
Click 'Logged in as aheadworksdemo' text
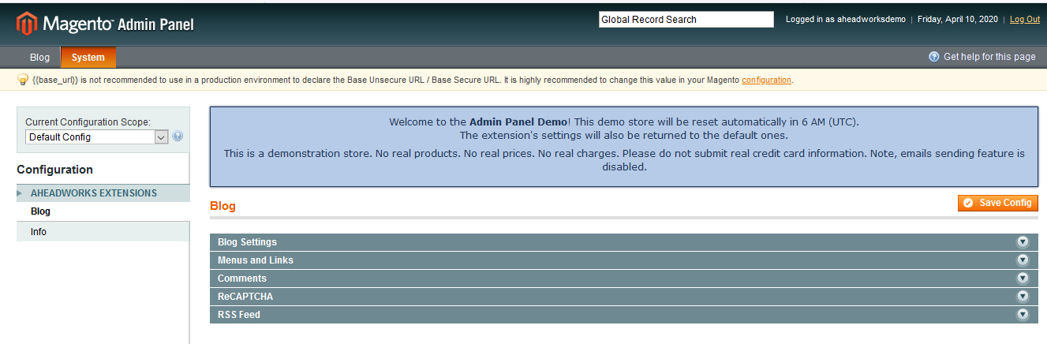coord(846,20)
